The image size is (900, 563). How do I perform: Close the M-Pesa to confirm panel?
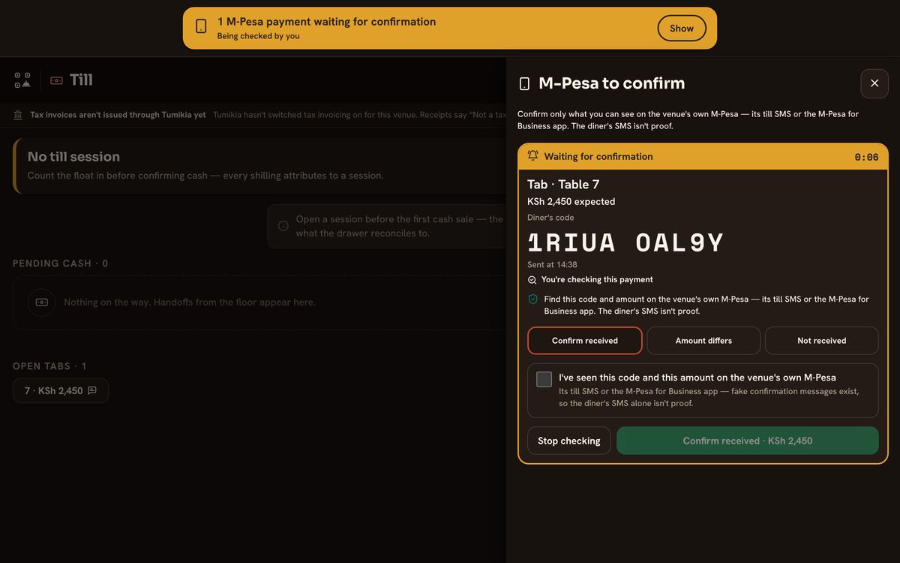click(x=874, y=83)
